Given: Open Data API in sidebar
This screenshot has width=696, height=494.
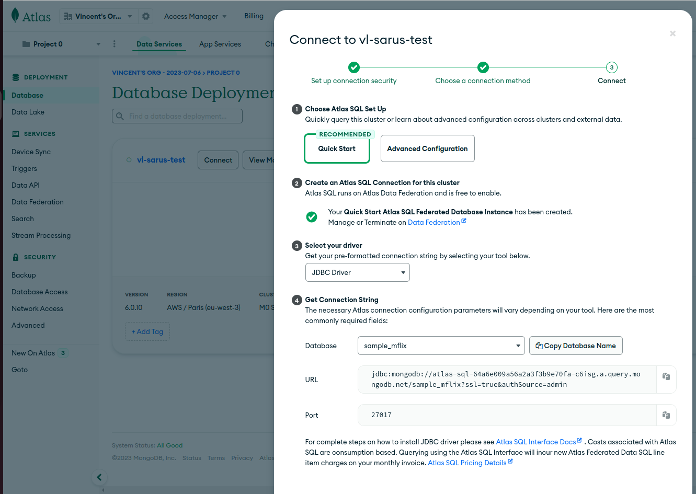Looking at the screenshot, I should 26,185.
